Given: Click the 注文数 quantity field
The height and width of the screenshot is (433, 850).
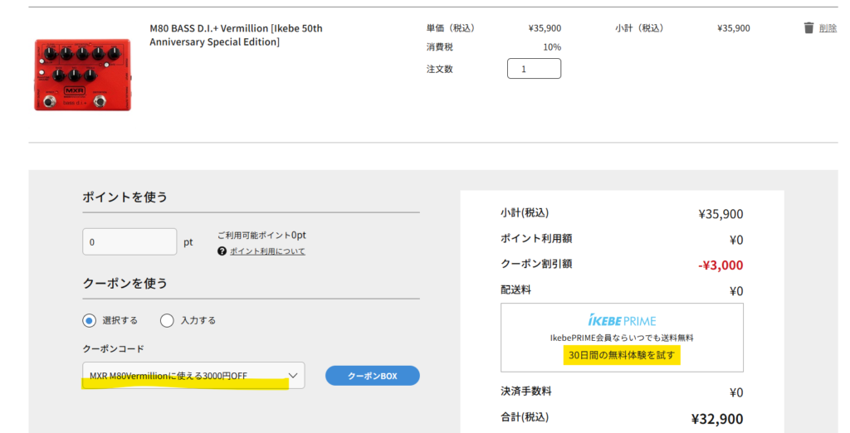Looking at the screenshot, I should click(x=534, y=69).
